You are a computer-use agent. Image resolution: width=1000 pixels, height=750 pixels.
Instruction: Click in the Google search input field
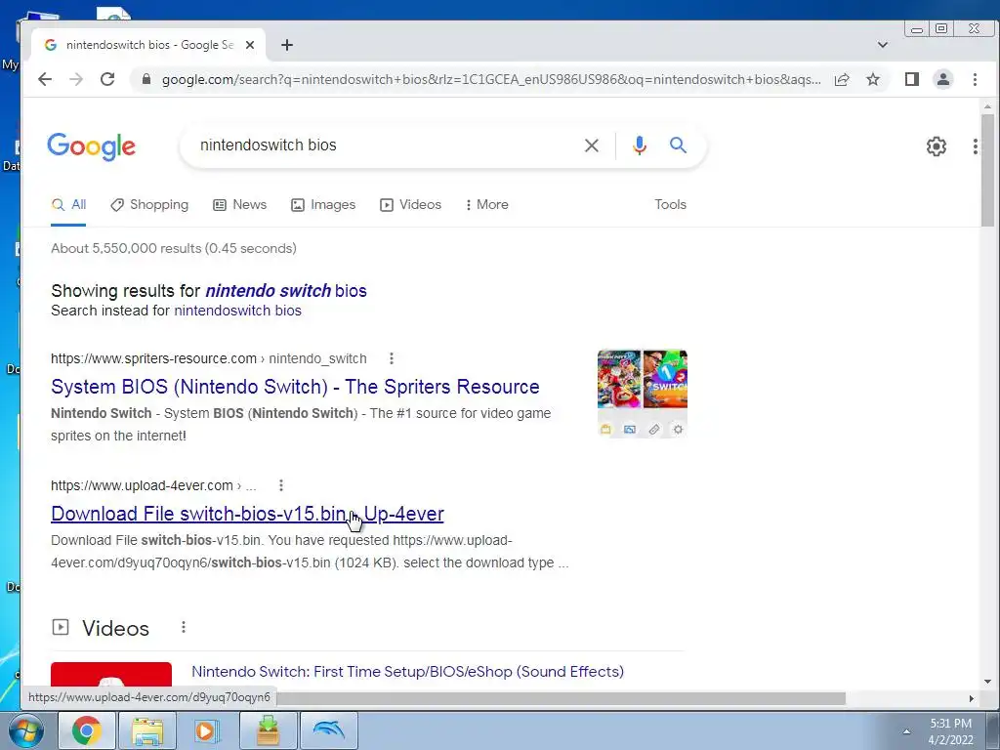tap(383, 146)
